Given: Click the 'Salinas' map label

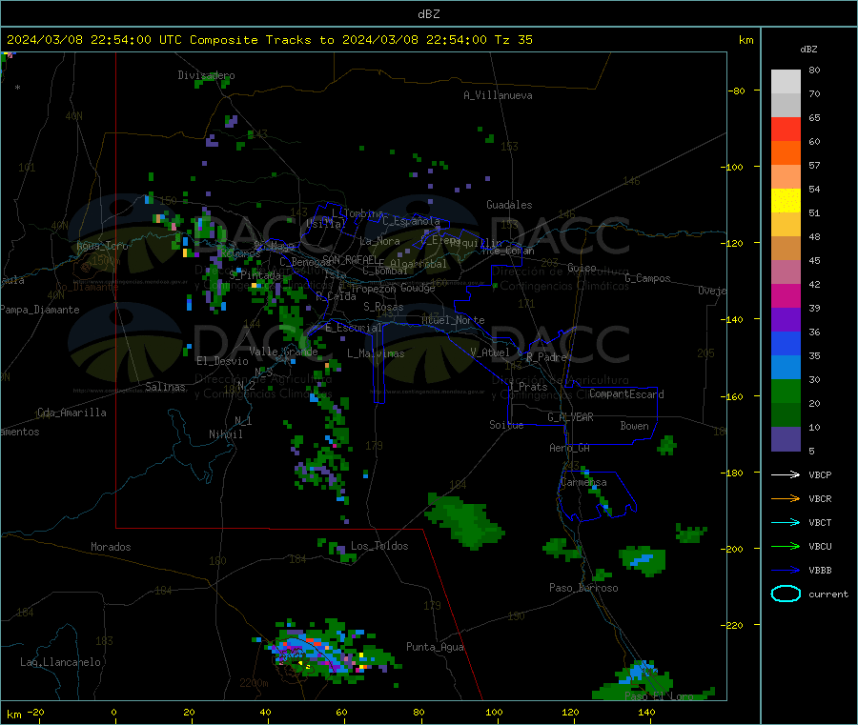Looking at the screenshot, I should tap(165, 387).
